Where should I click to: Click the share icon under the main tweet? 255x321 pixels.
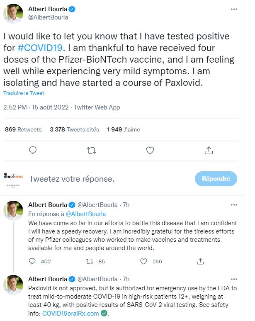tap(209, 150)
